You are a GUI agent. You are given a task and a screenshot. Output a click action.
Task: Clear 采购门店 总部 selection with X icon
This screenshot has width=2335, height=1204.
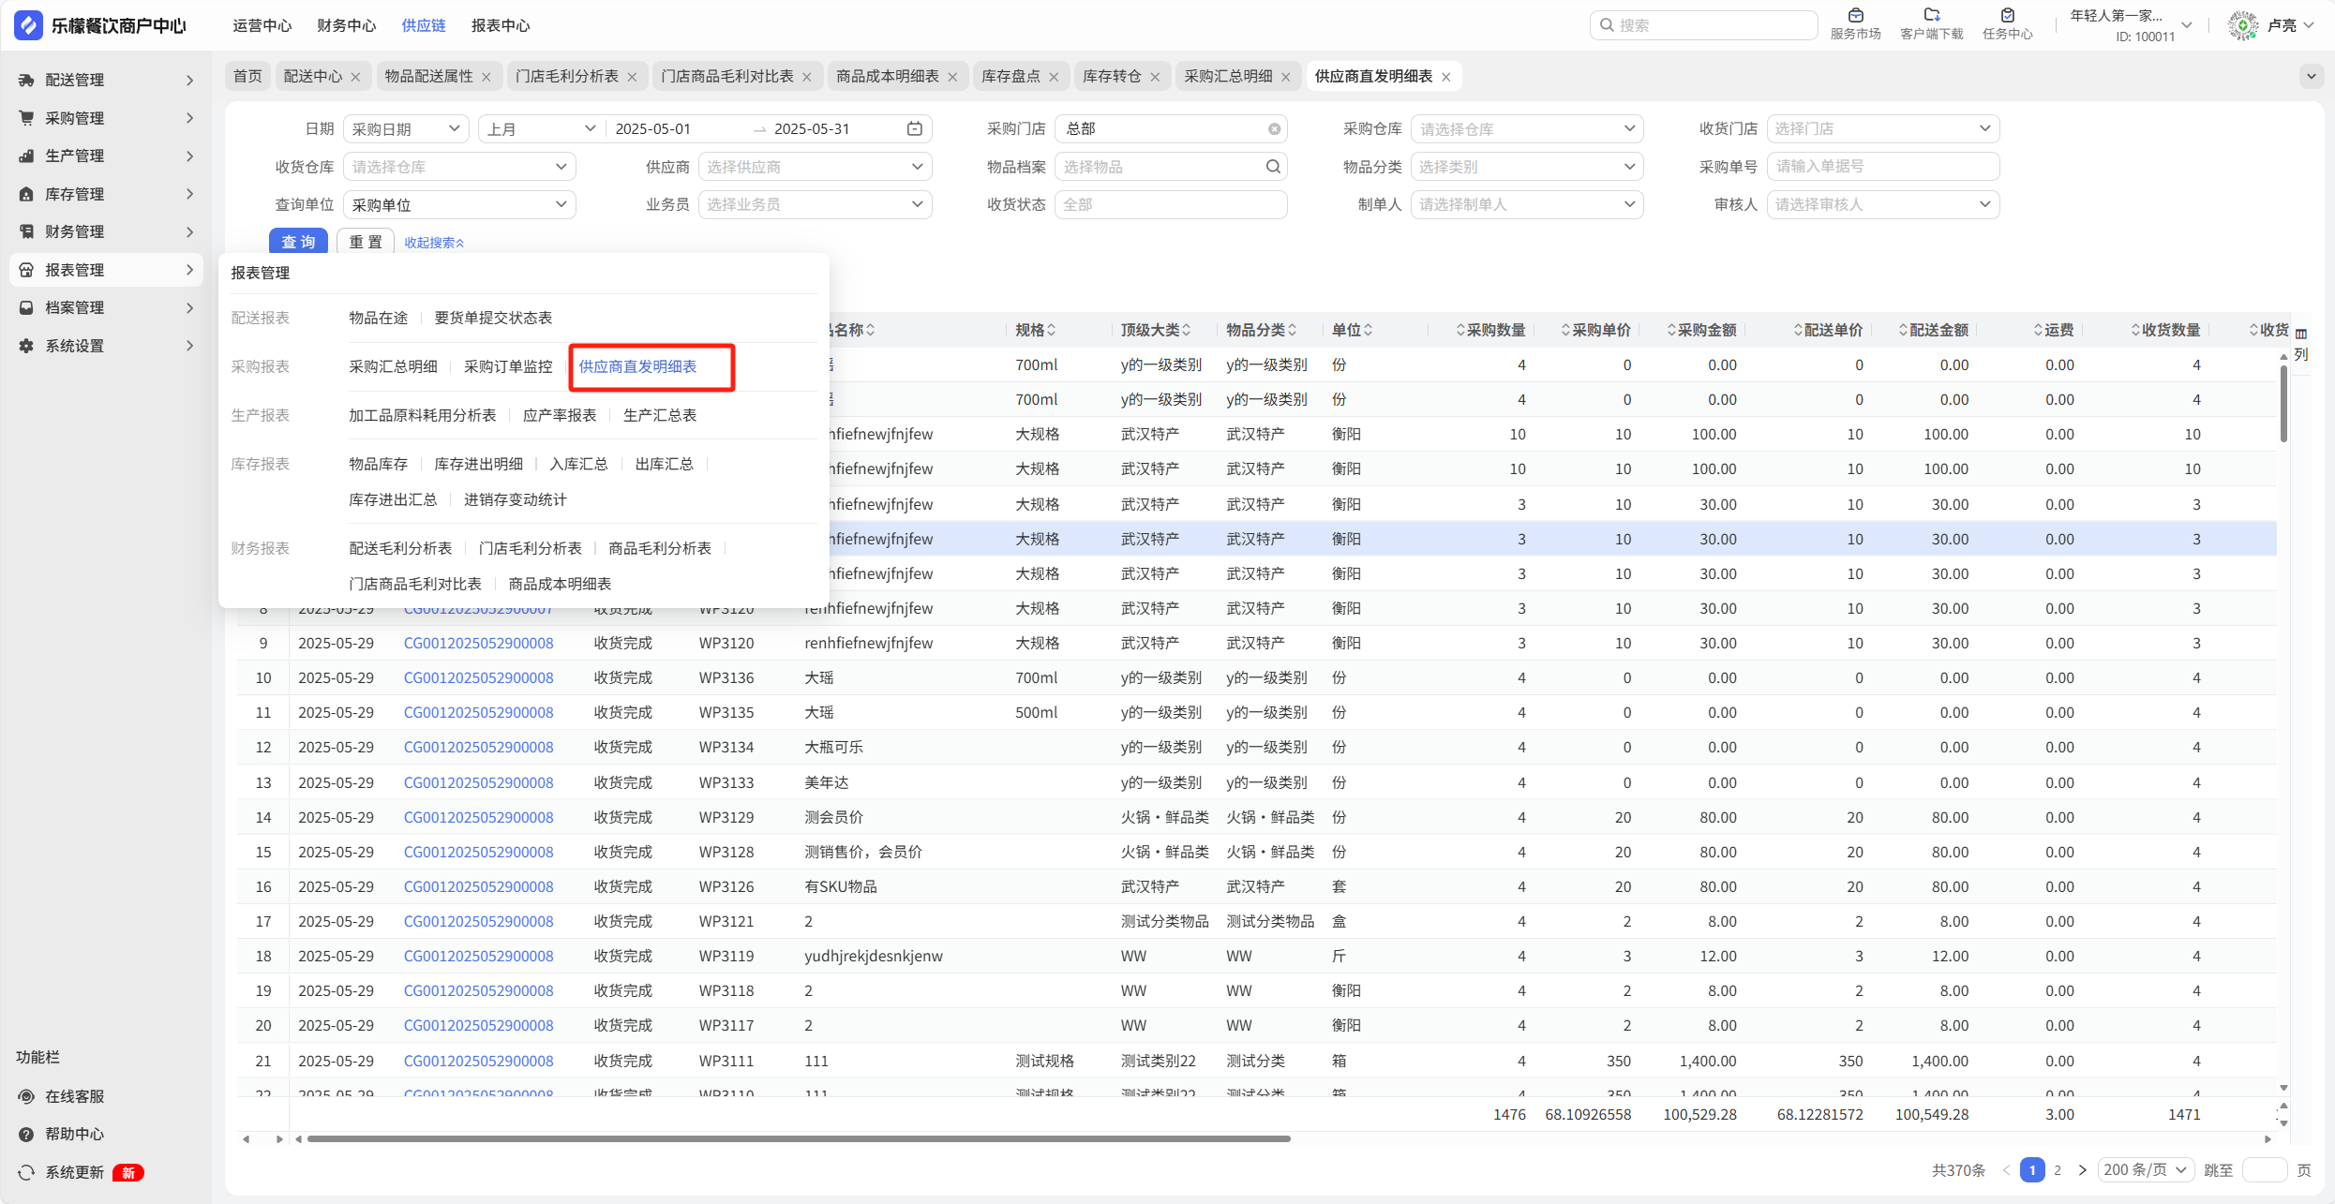[1274, 129]
